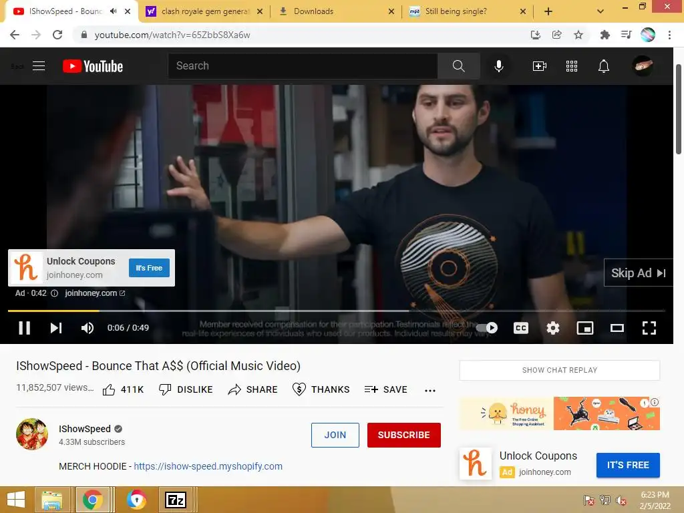
Task: Skip to the next video
Action: click(x=56, y=327)
